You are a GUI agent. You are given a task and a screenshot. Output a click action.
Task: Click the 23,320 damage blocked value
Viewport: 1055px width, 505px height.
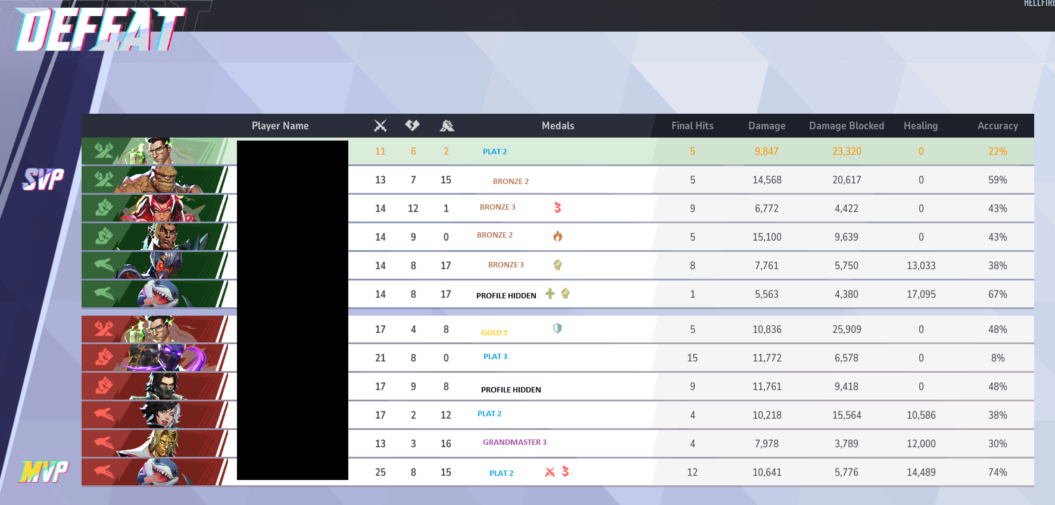click(847, 151)
